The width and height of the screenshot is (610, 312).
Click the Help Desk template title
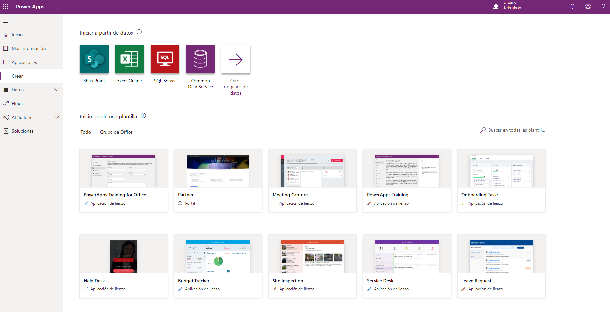(94, 281)
